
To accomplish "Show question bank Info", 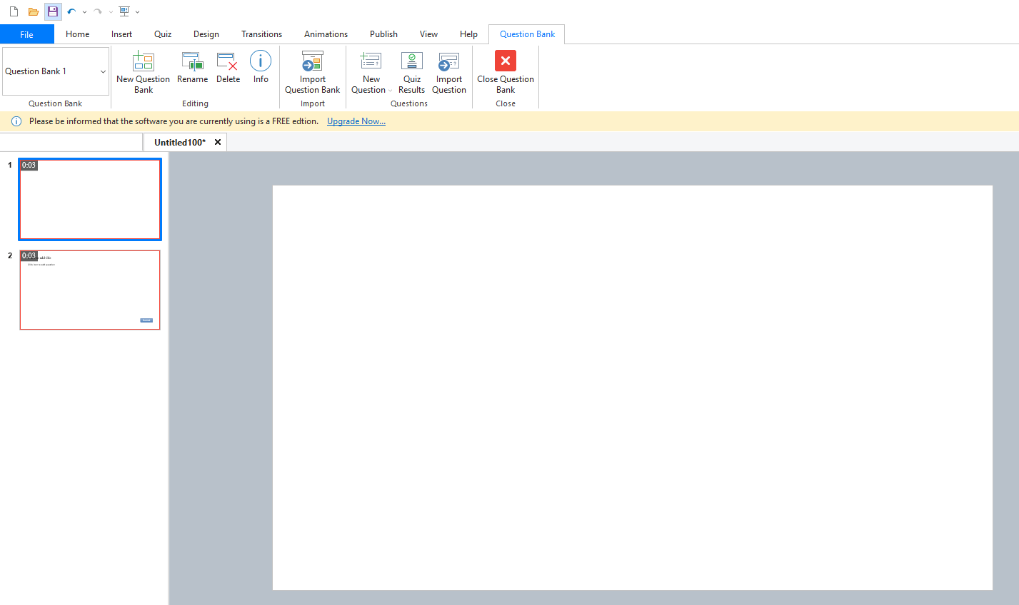I will pyautogui.click(x=261, y=68).
